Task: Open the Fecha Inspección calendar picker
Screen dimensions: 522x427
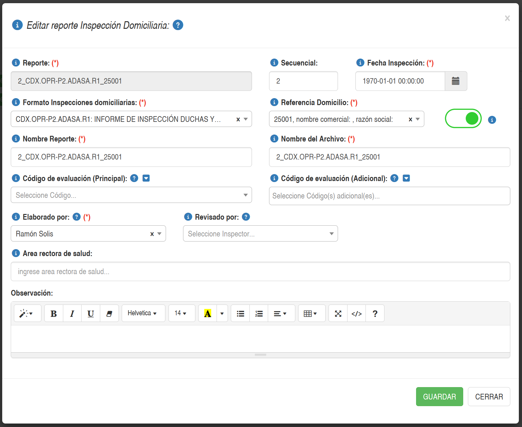Action: coord(455,81)
